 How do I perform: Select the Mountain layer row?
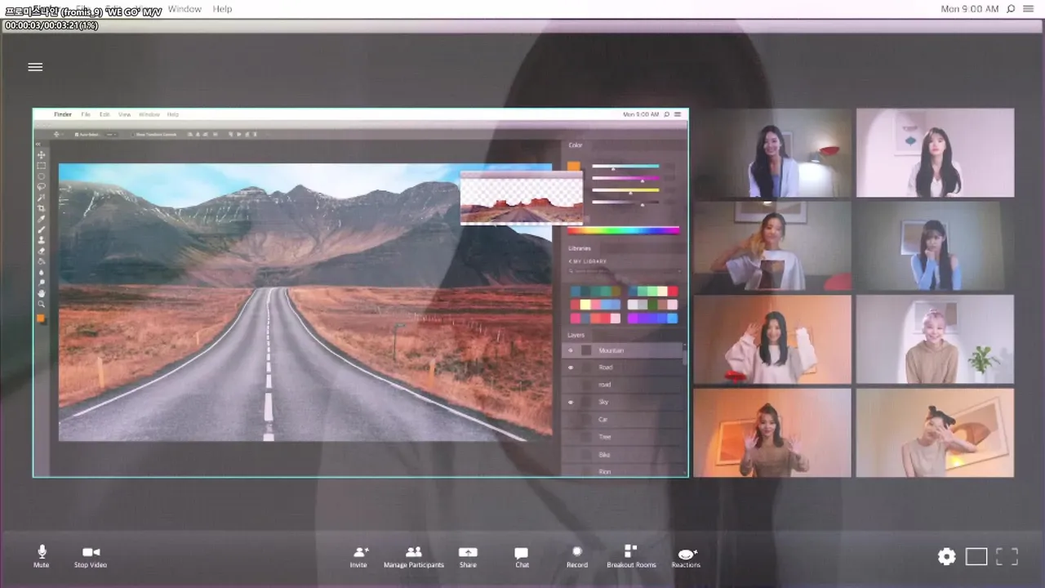[624, 350]
